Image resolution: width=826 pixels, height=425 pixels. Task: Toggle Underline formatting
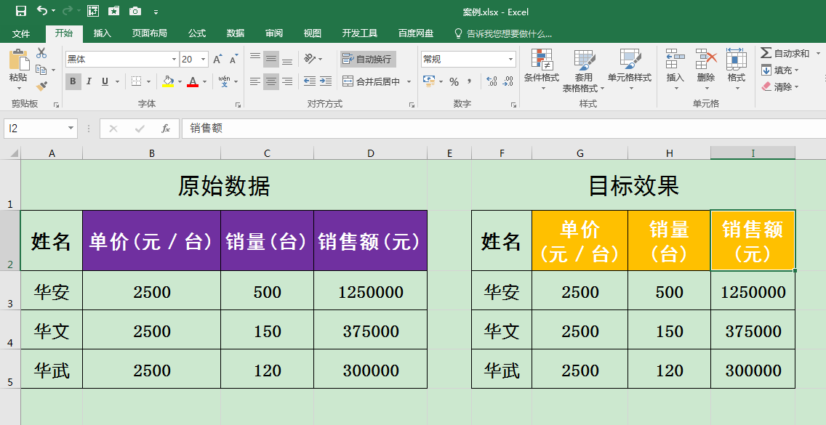(x=105, y=81)
